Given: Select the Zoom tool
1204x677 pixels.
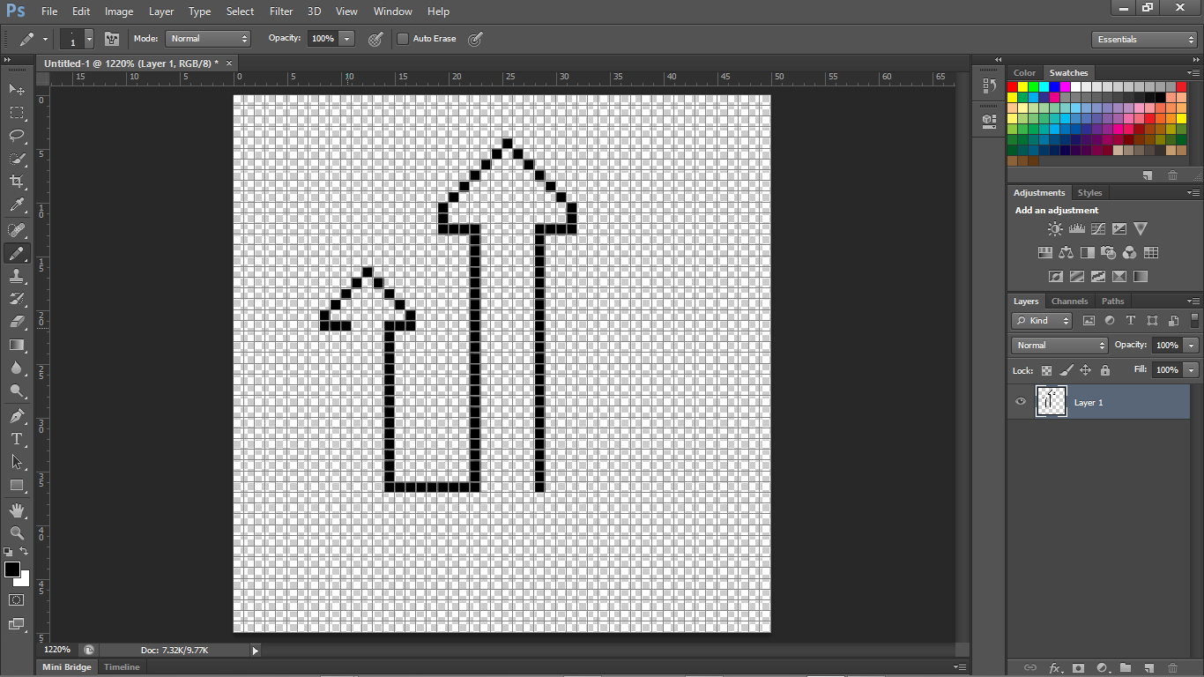Looking at the screenshot, I should click(17, 533).
